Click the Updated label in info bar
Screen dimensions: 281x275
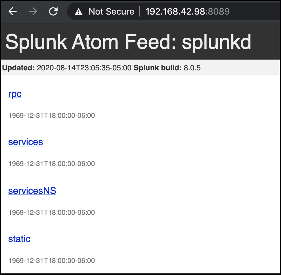coord(18,68)
